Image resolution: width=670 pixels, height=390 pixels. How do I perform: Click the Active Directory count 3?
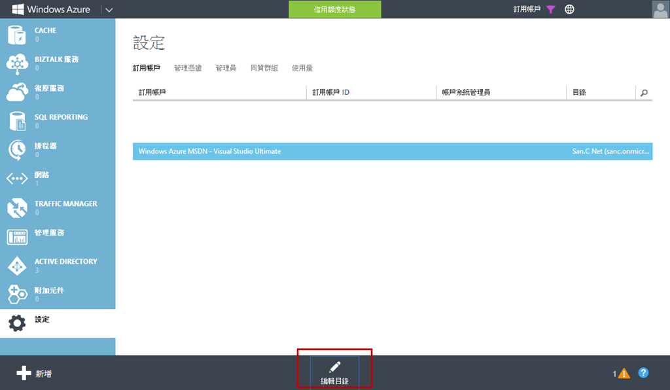click(x=37, y=270)
